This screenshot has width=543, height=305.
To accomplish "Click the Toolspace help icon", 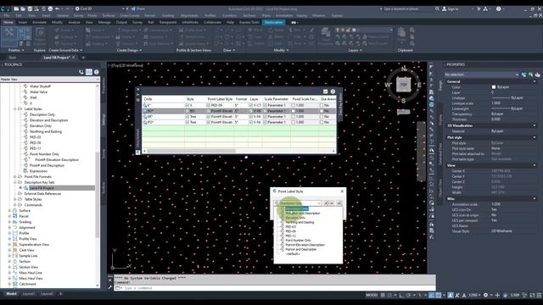I will pos(97,72).
